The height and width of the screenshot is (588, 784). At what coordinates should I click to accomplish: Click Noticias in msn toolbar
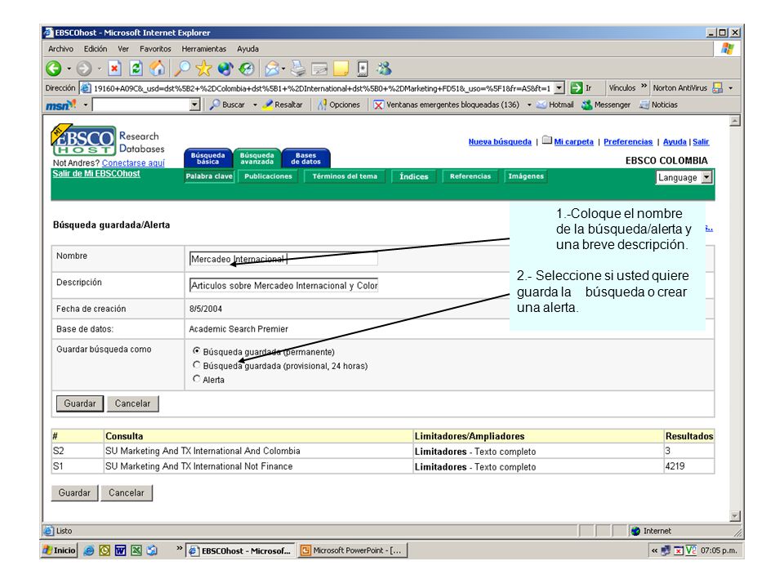pyautogui.click(x=659, y=105)
